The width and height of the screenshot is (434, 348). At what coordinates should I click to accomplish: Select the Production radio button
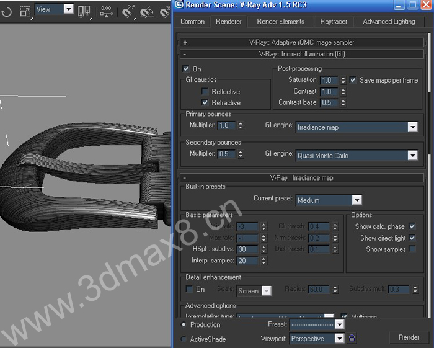point(184,324)
